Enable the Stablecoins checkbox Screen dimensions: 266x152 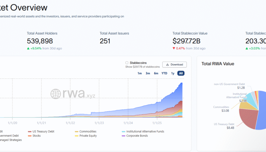pyautogui.click(x=127, y=63)
